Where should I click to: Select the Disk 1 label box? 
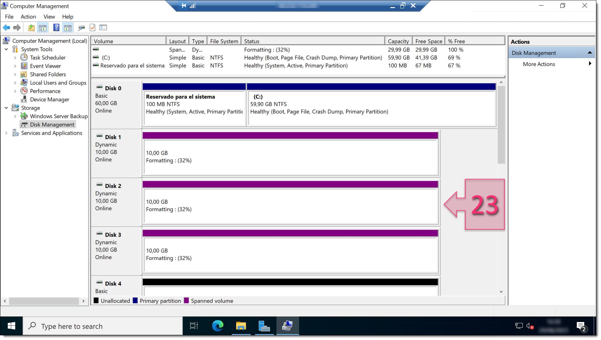pyautogui.click(x=116, y=154)
